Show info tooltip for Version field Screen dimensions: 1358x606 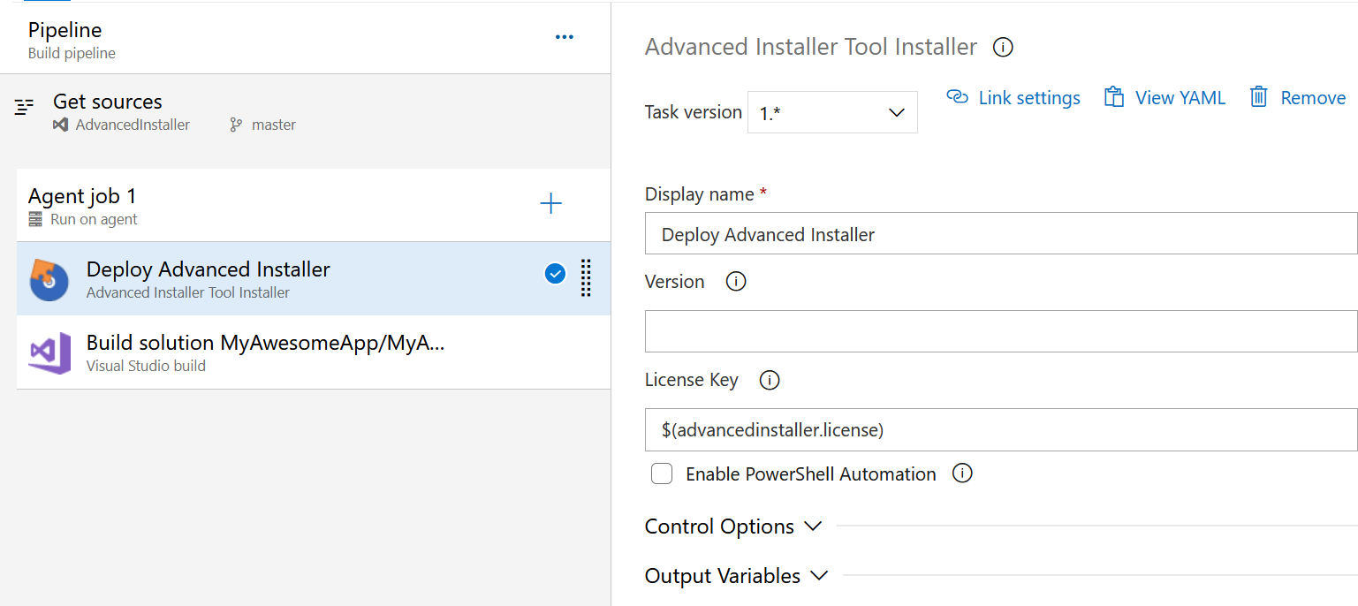tap(736, 282)
